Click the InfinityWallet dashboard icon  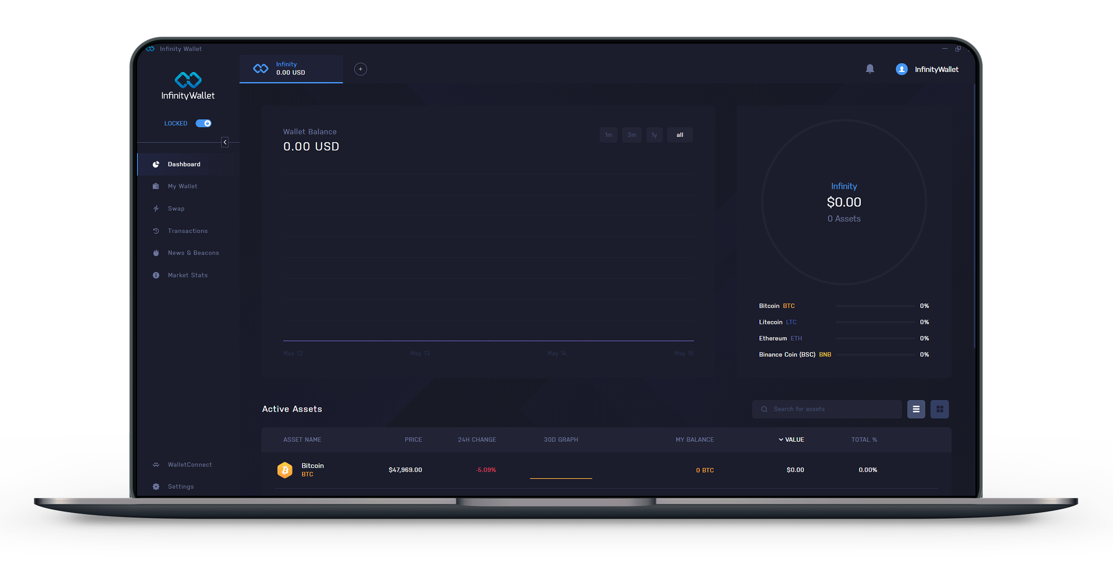point(155,163)
